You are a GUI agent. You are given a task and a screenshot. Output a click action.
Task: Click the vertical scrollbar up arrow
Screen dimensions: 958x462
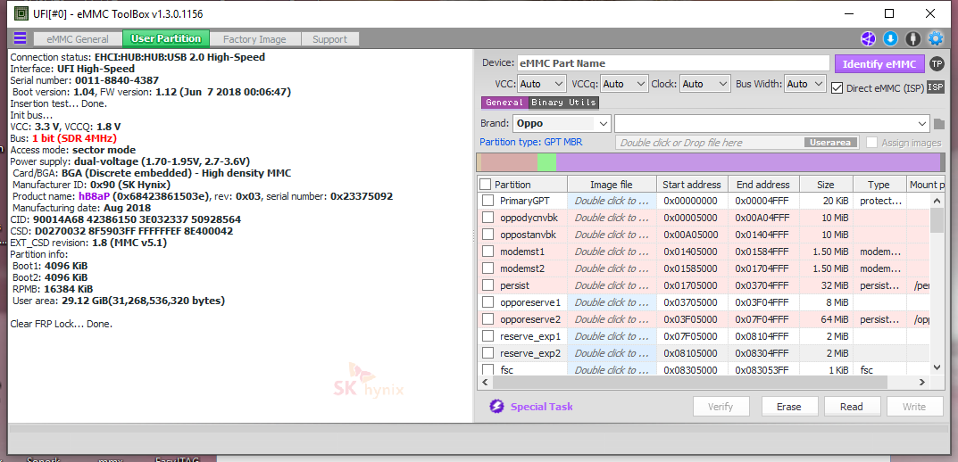[937, 199]
